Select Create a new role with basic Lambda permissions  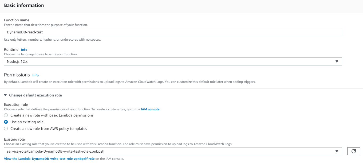click(6, 115)
